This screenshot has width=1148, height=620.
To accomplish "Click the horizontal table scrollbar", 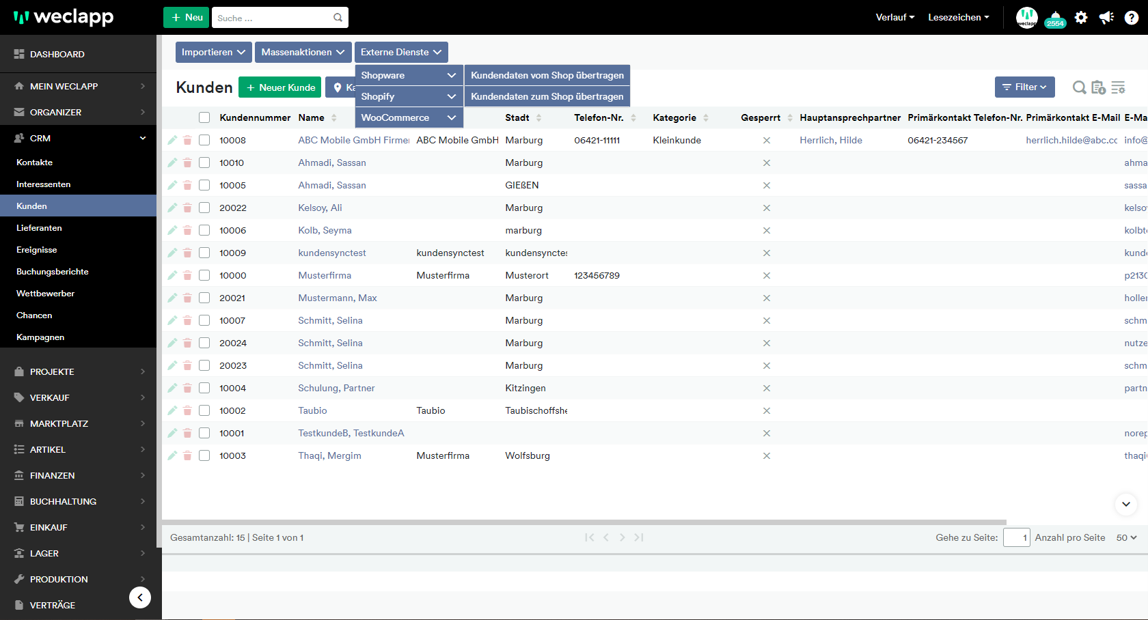I will coord(584,522).
